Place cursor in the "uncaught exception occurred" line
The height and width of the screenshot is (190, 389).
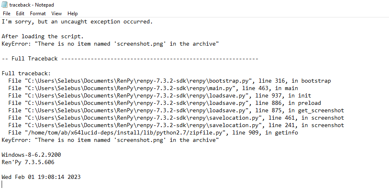[x=77, y=22]
